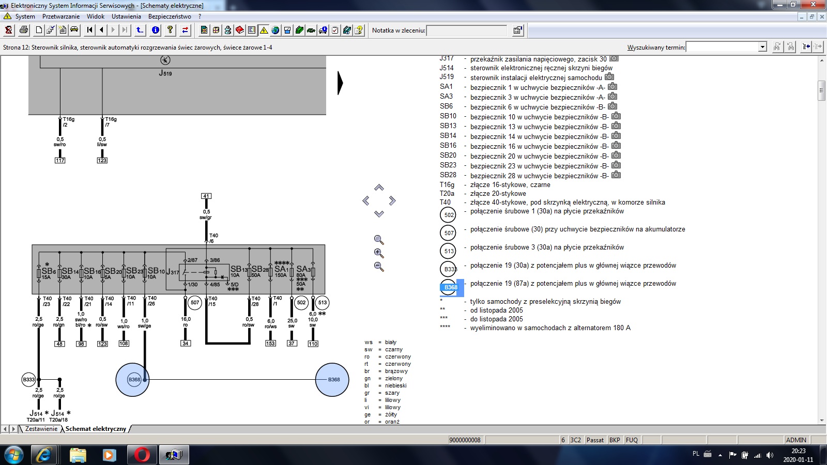Open photo for fuse SB10 camera icon
The image size is (827, 465).
[616, 116]
